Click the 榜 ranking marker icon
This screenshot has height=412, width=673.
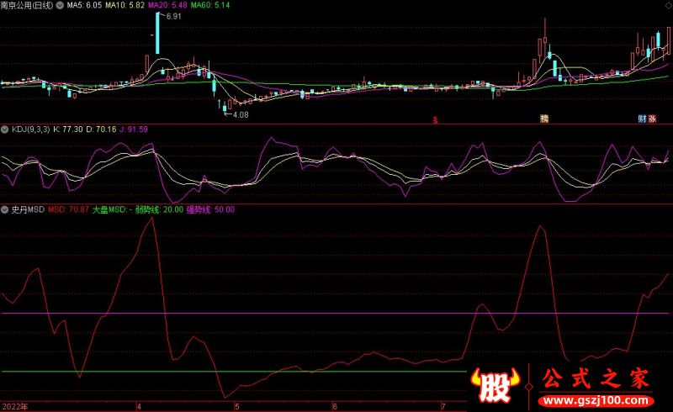click(x=543, y=119)
